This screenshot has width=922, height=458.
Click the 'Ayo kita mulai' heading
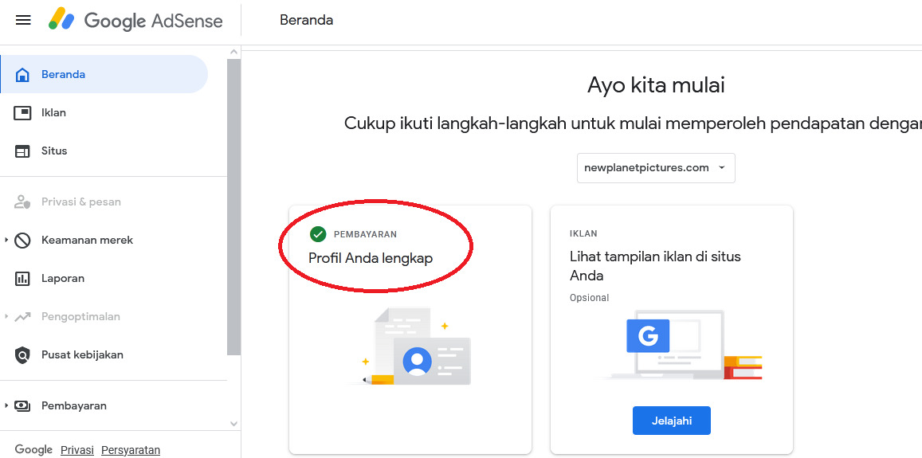click(656, 86)
